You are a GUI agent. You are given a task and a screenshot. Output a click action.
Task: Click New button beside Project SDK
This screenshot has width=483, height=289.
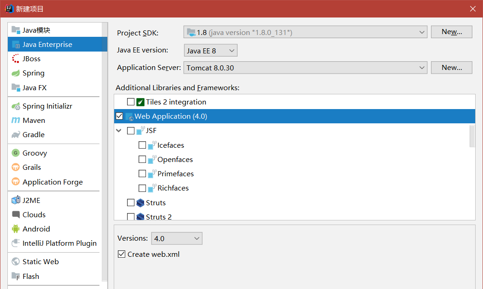point(452,32)
